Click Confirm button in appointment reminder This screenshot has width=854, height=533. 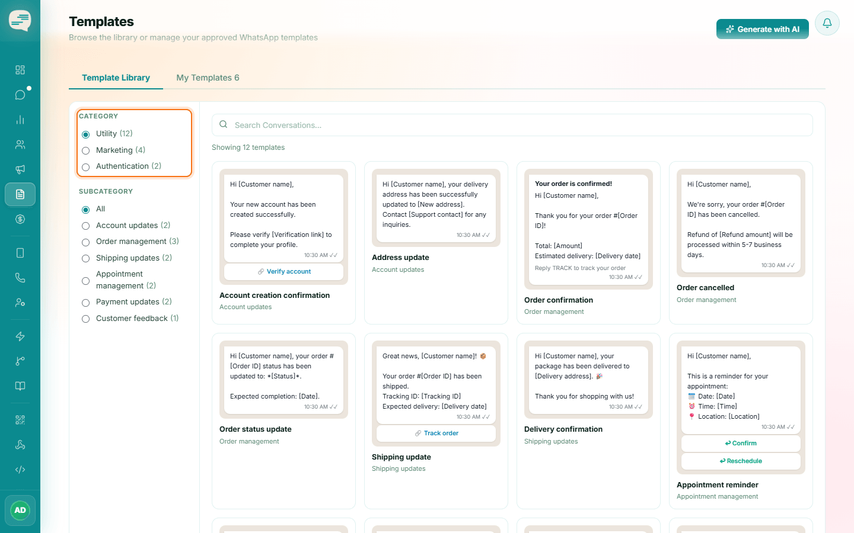(x=741, y=443)
